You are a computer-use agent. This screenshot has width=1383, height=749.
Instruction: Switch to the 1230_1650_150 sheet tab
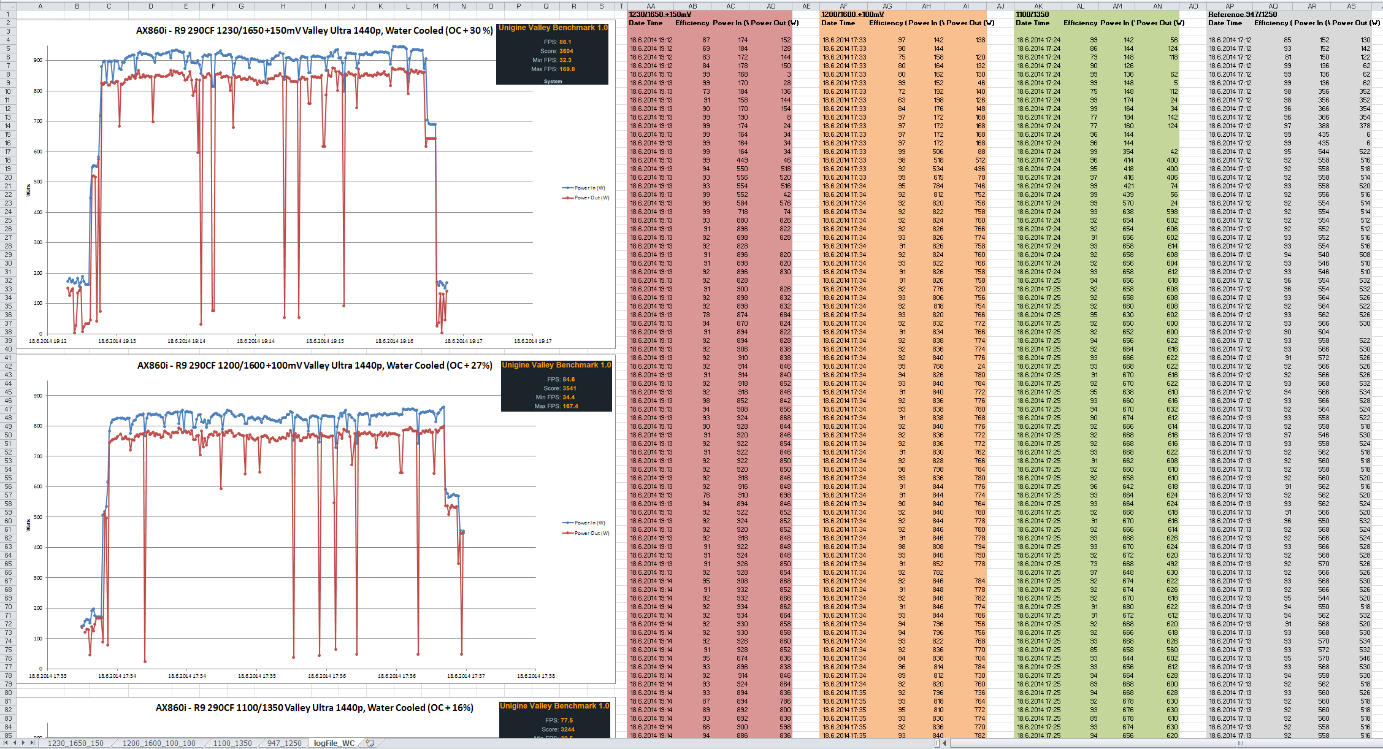click(x=75, y=743)
